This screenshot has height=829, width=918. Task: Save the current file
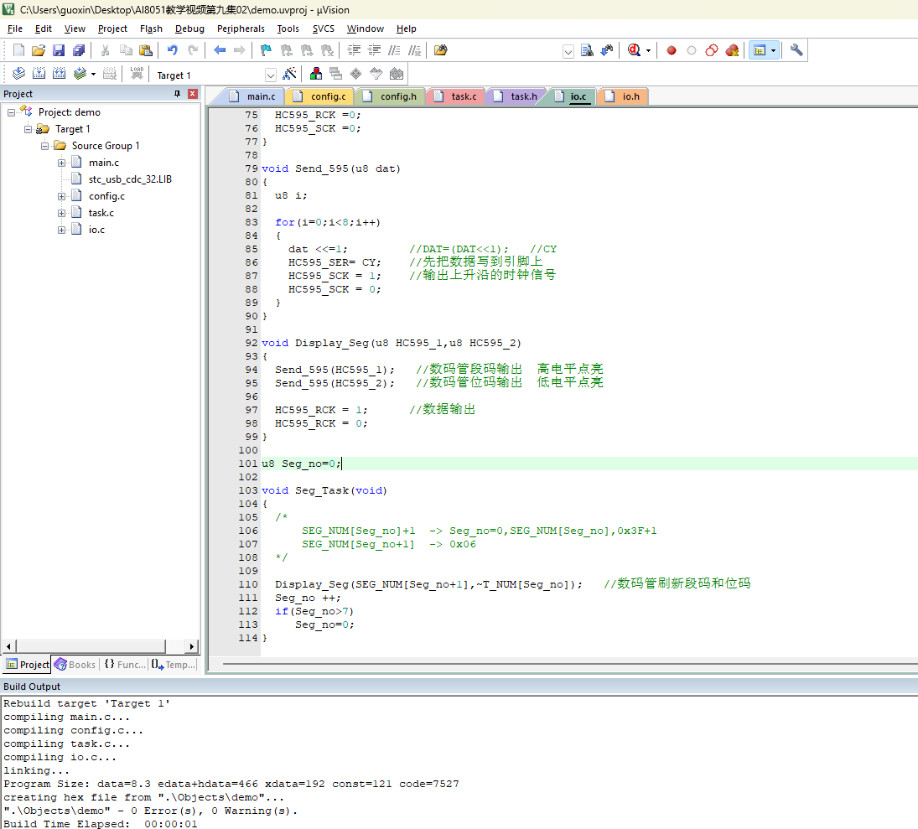[59, 50]
